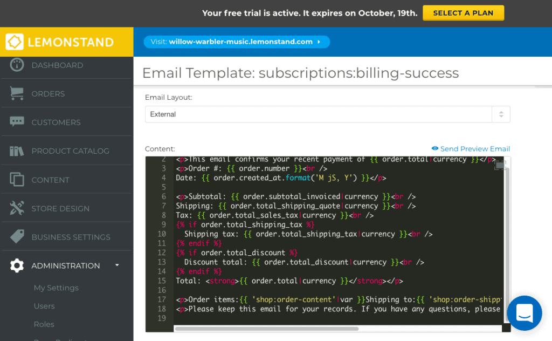Navigate to Product Catalog
Viewport: 552px width, 341px height.
coord(71,151)
